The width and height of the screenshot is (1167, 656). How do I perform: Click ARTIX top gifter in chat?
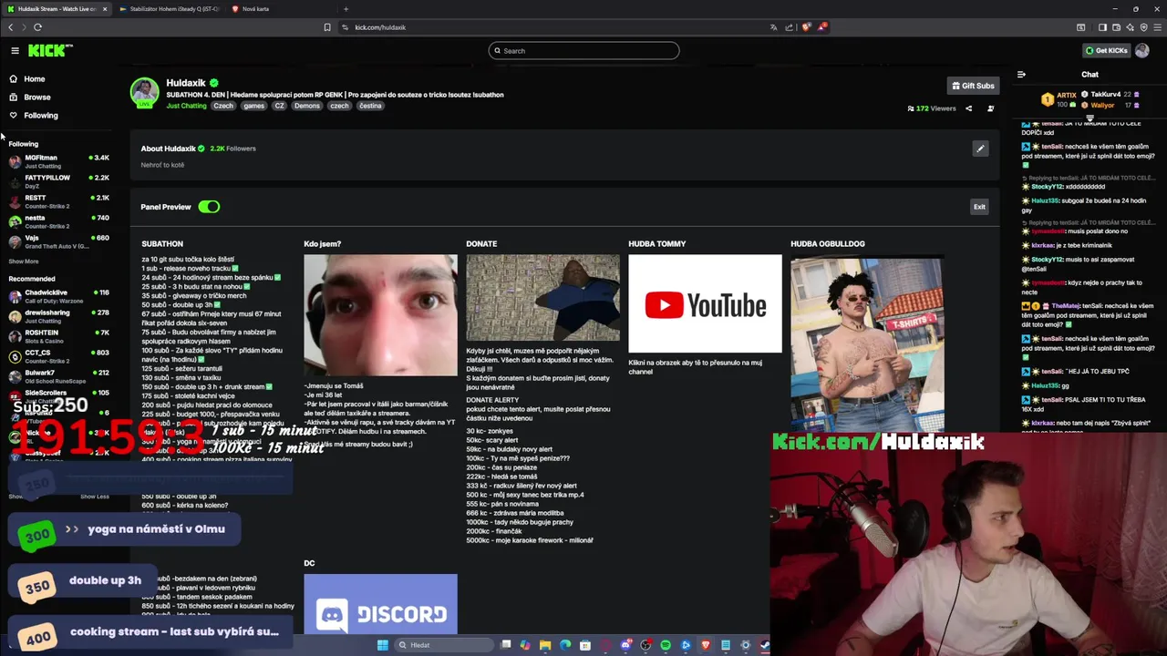click(x=1059, y=99)
